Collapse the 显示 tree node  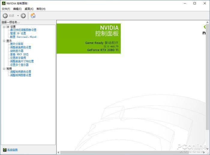coord(4,41)
